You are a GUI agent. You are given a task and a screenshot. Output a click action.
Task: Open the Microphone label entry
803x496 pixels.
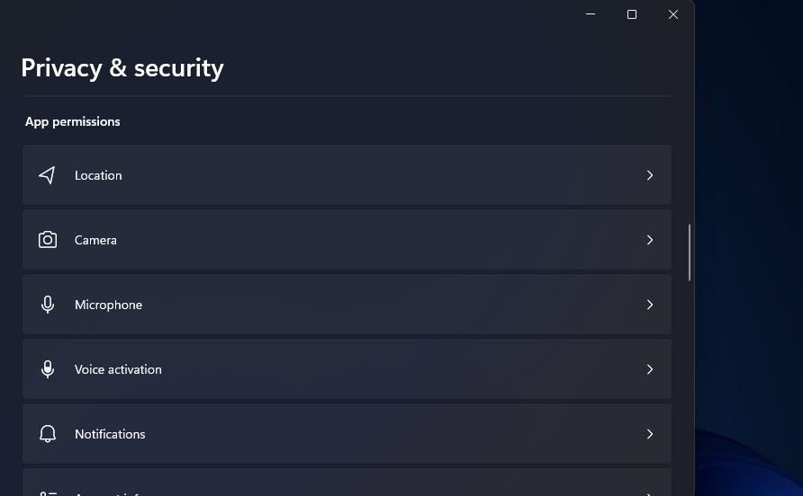109,305
